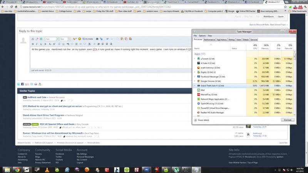Bookmark page with the star icon
Image resolution: width=308 pixels, height=173 pixels.
pos(285,7)
